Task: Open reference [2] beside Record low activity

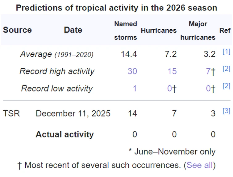Action: click(226, 86)
